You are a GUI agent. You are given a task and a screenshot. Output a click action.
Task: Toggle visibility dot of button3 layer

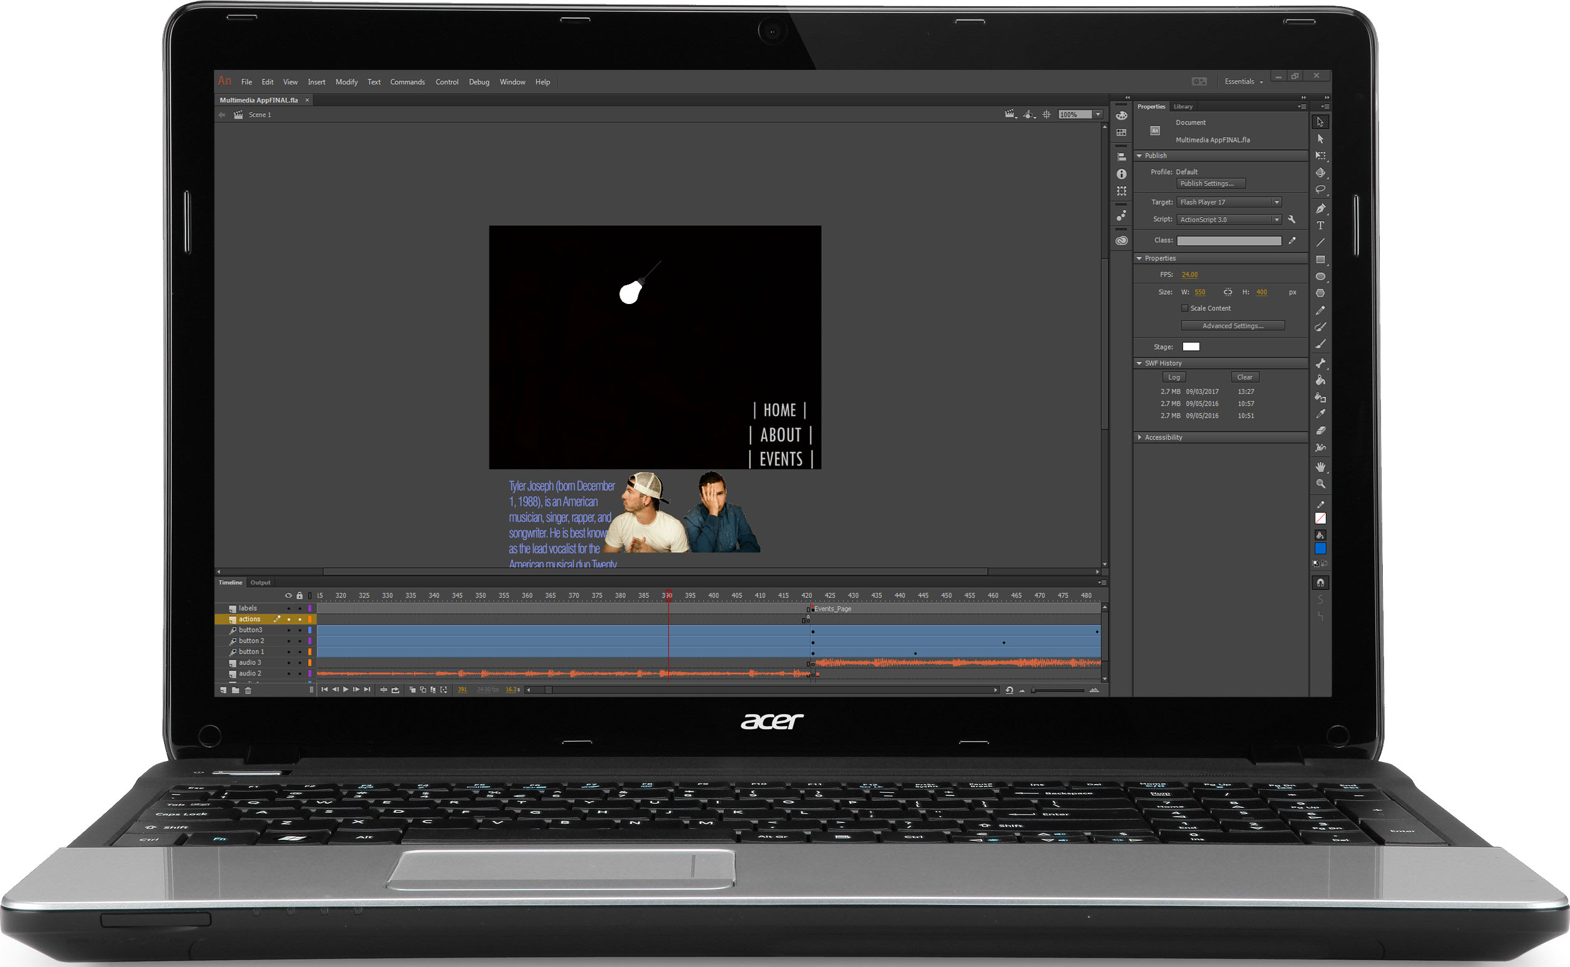click(288, 631)
